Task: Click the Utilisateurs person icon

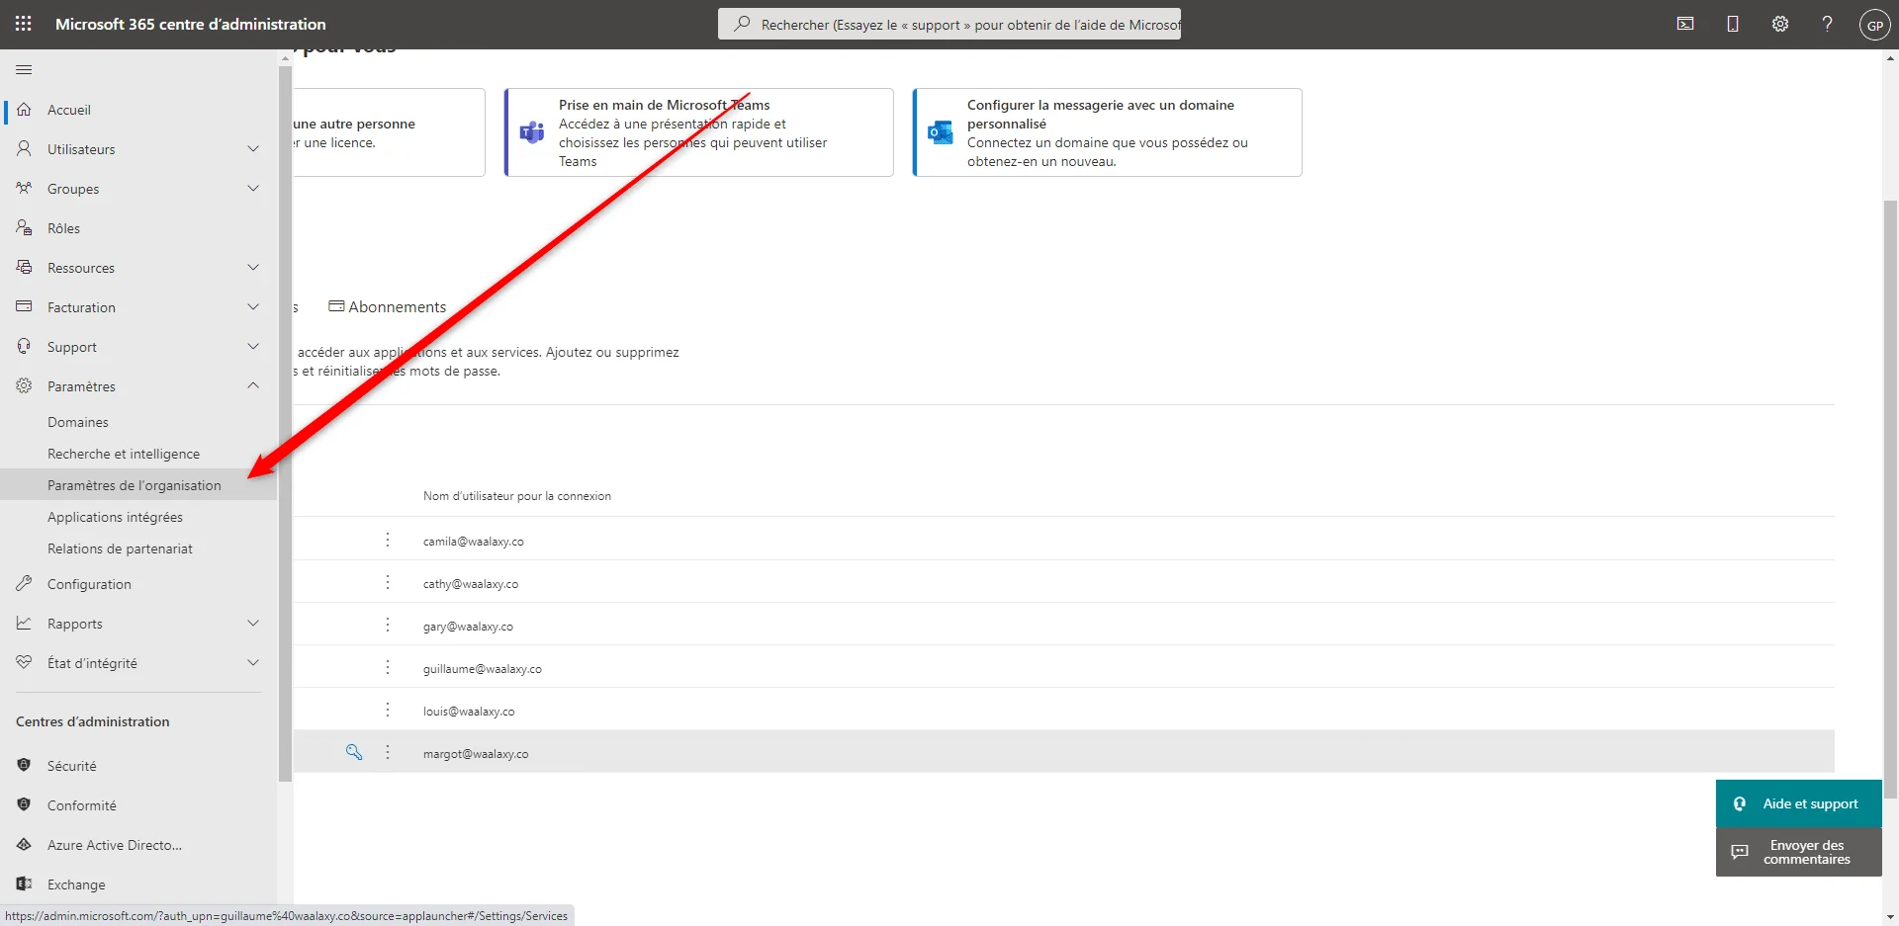Action: (x=24, y=149)
